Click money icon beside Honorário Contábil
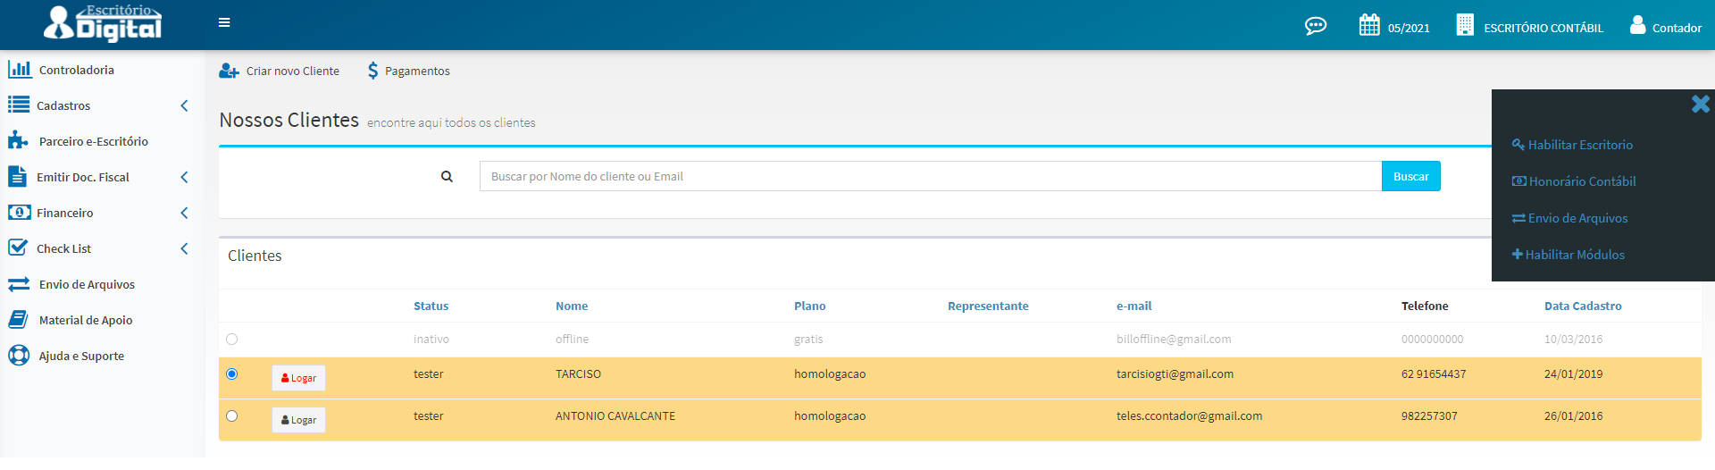The height and width of the screenshot is (470, 1715). point(1518,181)
